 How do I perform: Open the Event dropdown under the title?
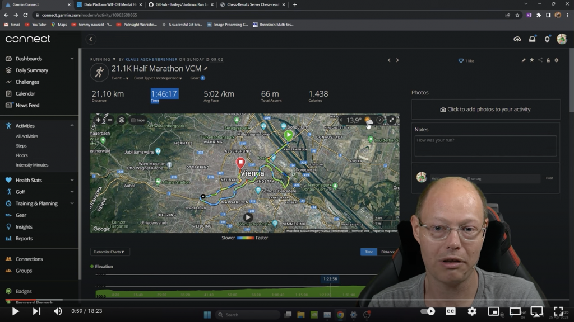point(120,78)
